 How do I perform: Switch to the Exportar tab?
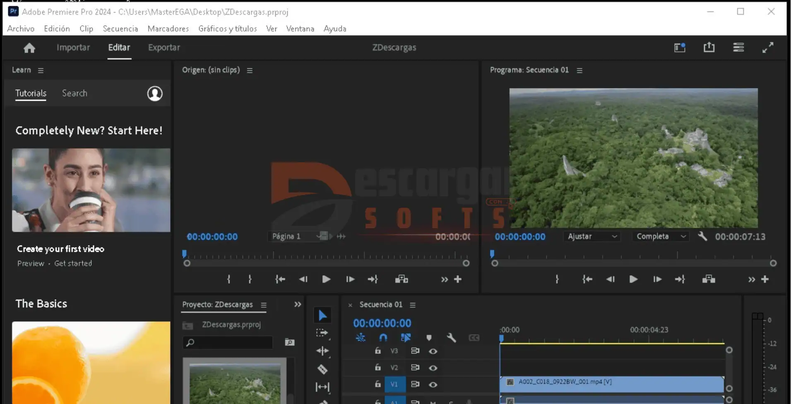pos(164,48)
